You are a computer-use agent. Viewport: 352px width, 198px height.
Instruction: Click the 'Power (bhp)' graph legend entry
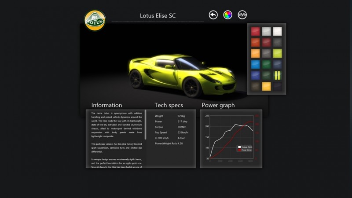pos(245,150)
